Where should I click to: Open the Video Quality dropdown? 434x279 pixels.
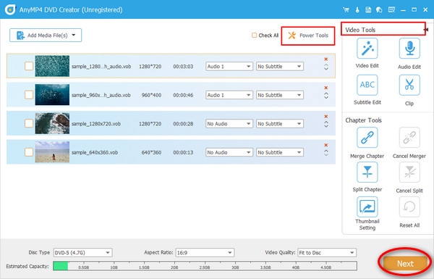(x=327, y=253)
